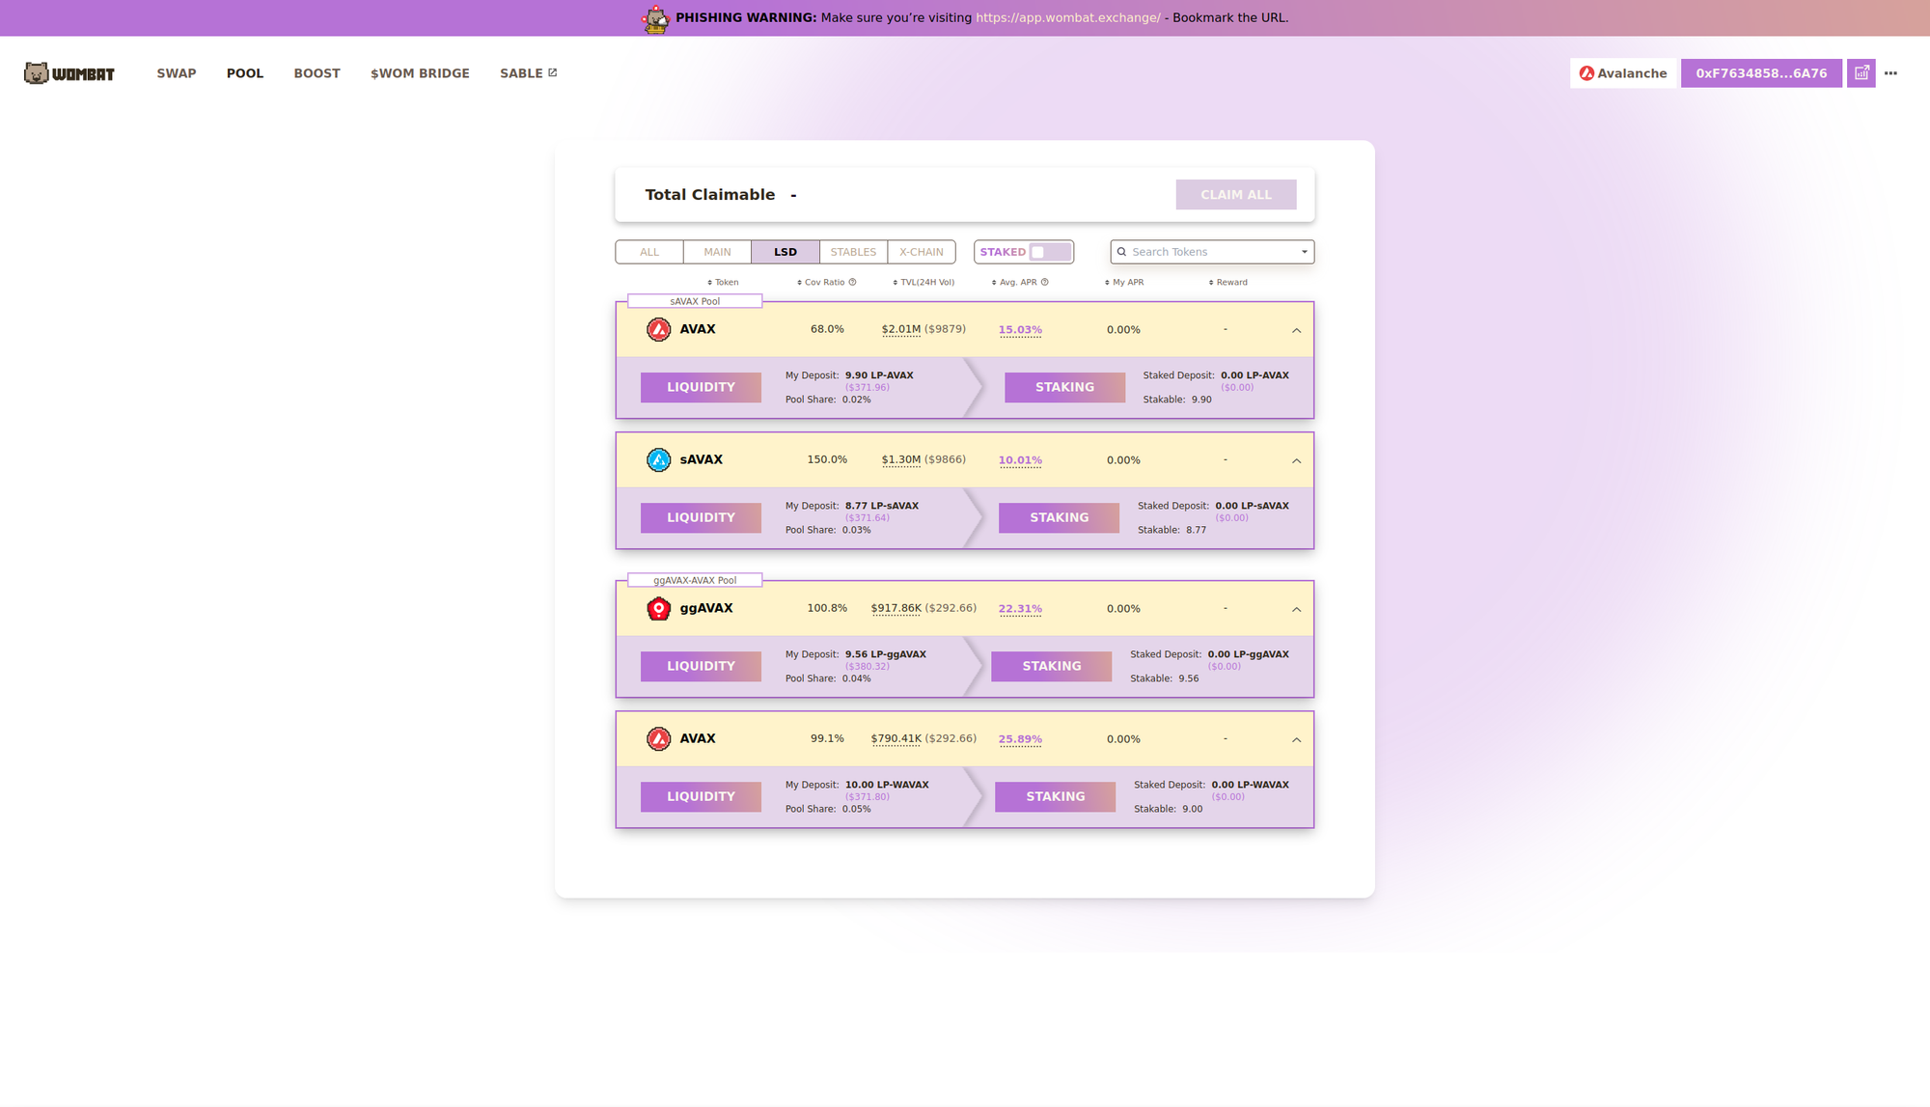Click the CLAIM ALL button
This screenshot has width=1930, height=1107.
tap(1236, 195)
